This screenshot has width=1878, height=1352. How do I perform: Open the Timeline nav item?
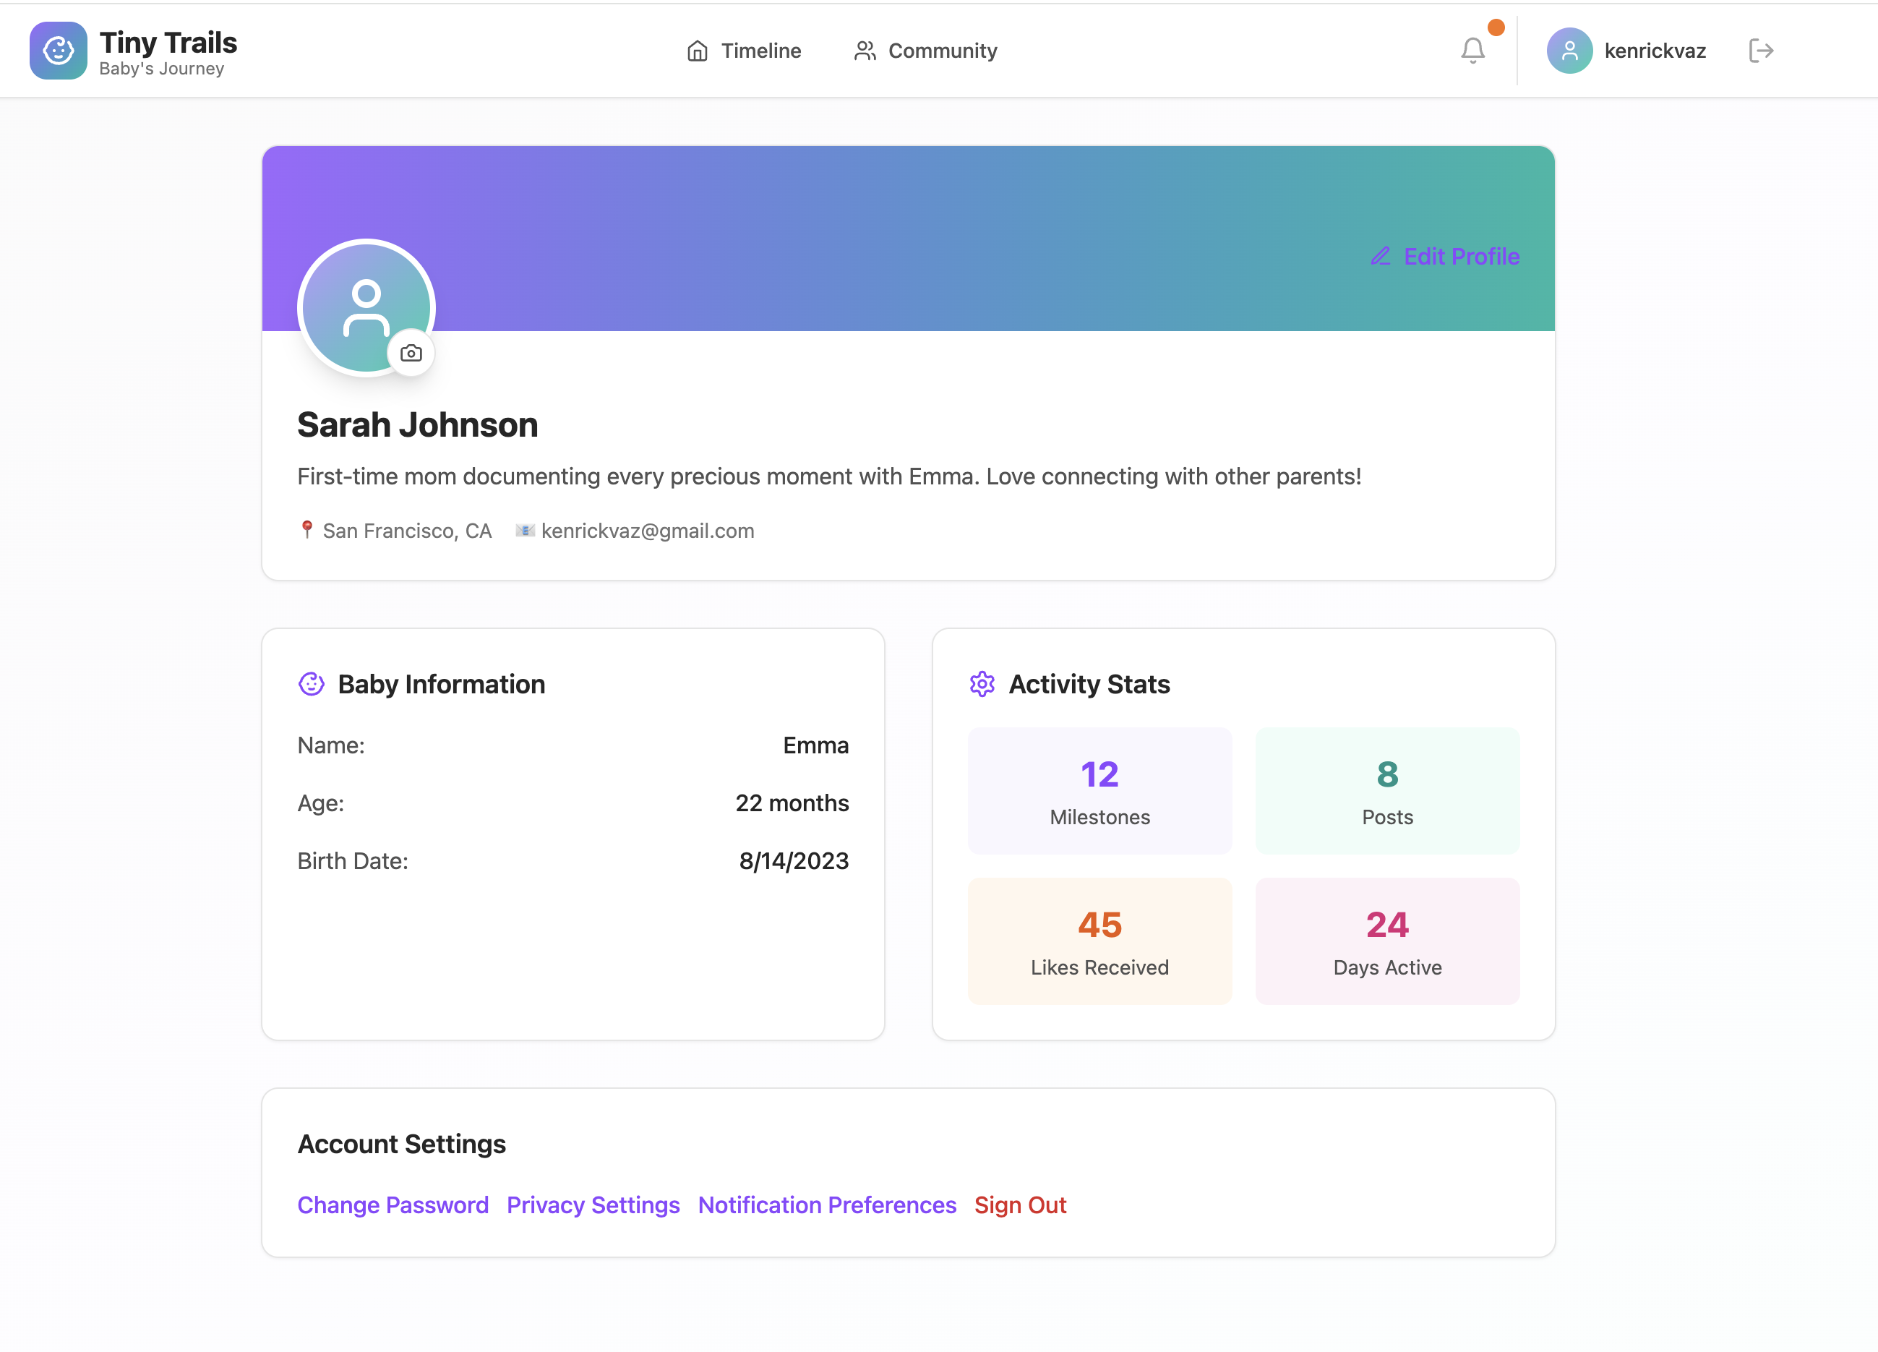744,51
